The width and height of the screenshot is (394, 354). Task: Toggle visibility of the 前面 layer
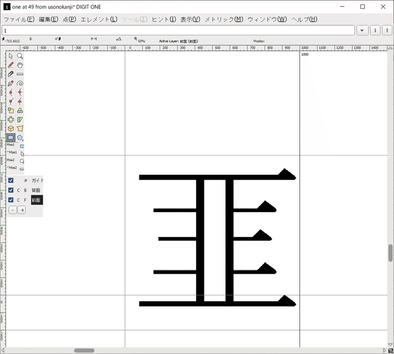11,200
